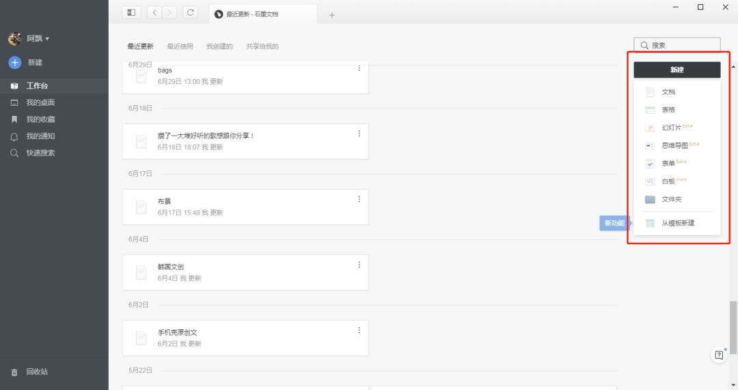Click the 6月17日 date heading
This screenshot has width=738, height=390.
pos(140,173)
